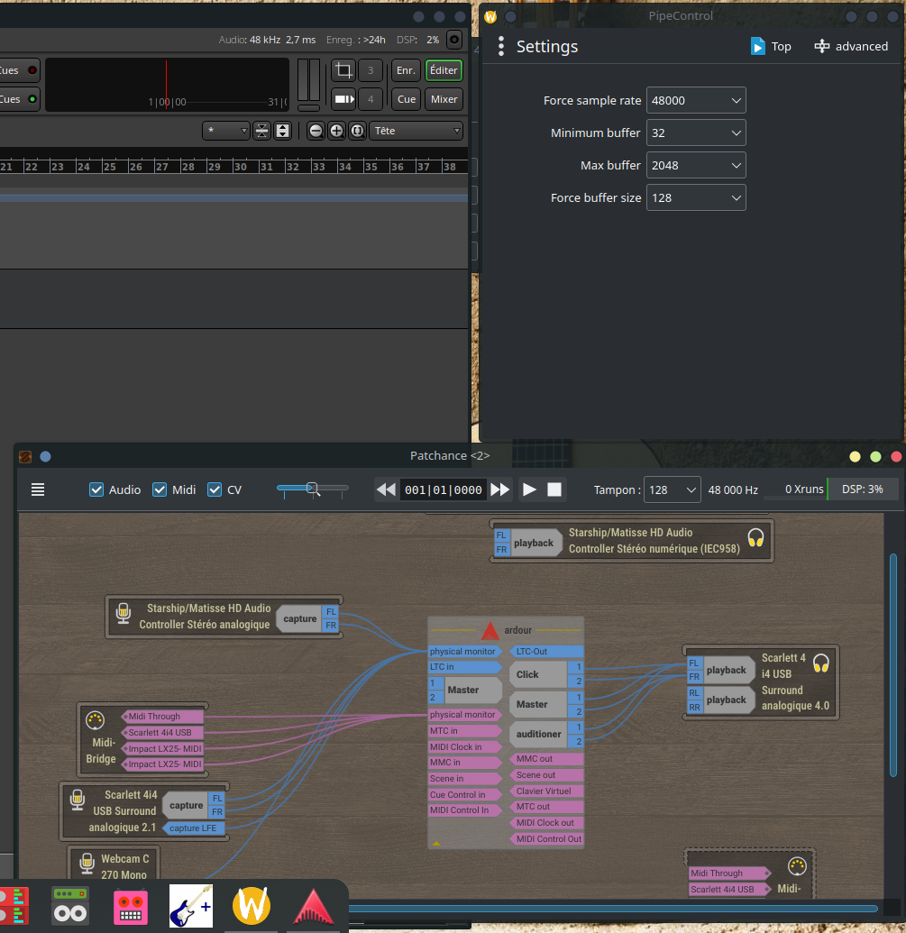Open the Tampon buffer size dropdown
906x933 pixels.
pos(673,489)
